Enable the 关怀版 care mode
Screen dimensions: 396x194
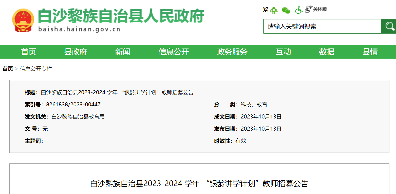point(316,9)
